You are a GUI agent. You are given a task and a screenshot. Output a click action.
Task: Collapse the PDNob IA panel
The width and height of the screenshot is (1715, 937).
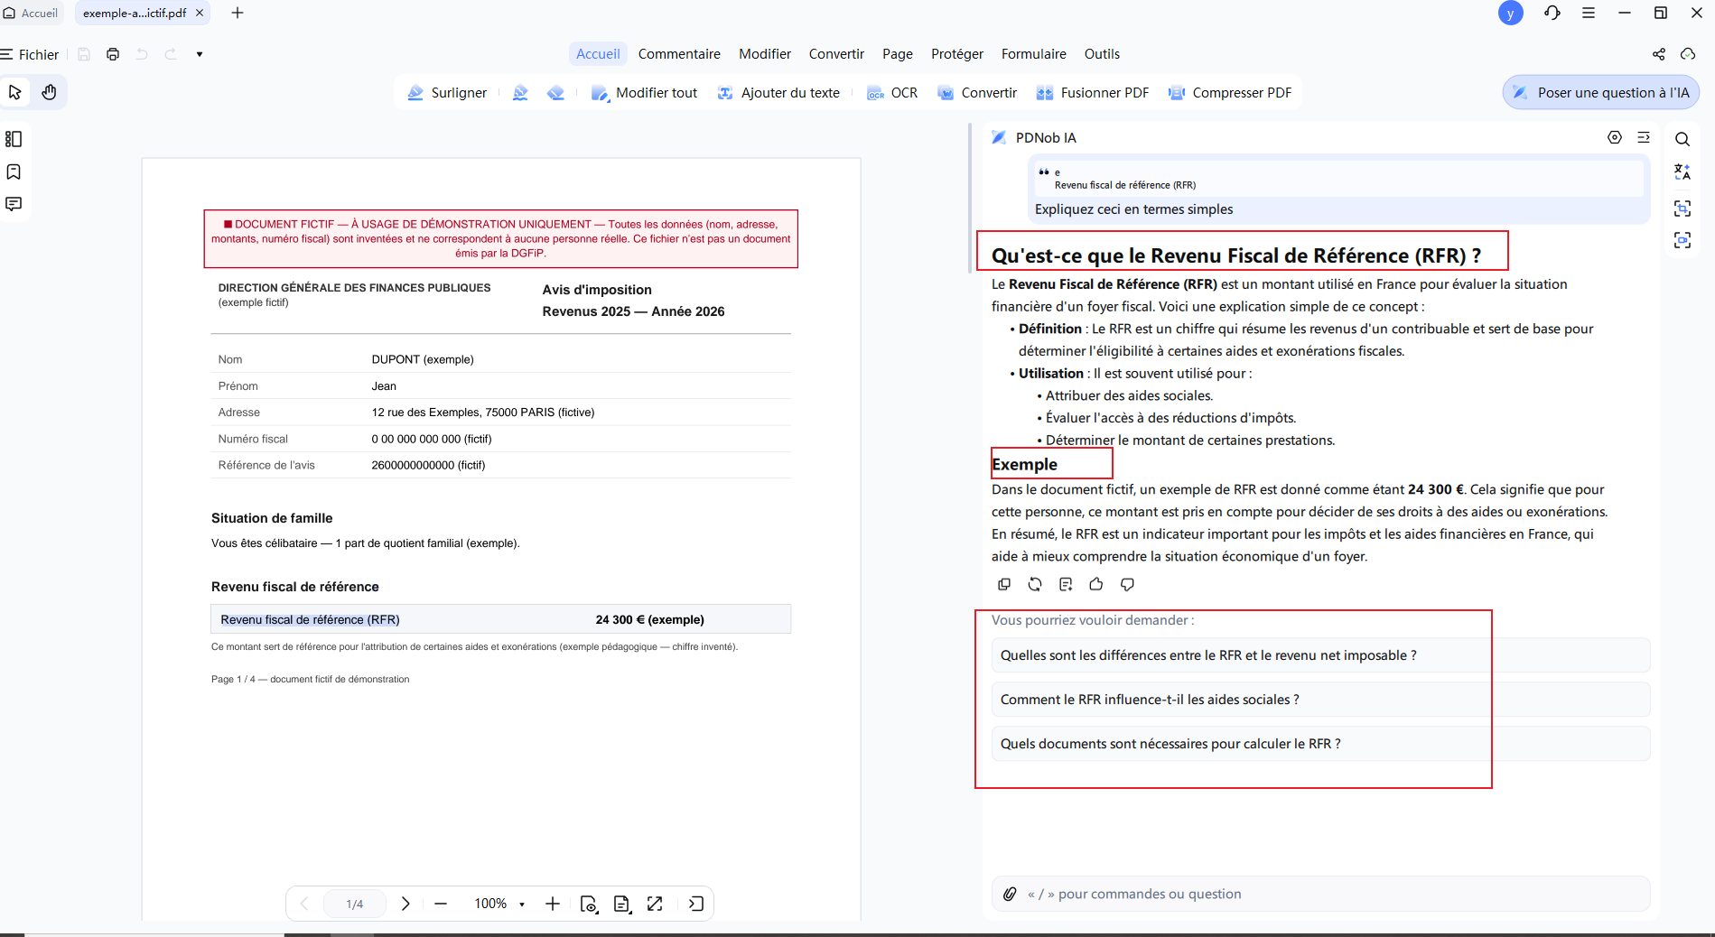coord(1644,137)
